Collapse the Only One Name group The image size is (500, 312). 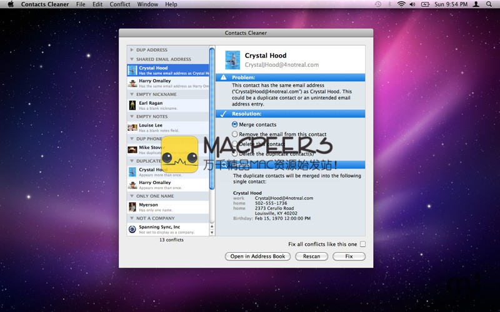click(x=131, y=196)
